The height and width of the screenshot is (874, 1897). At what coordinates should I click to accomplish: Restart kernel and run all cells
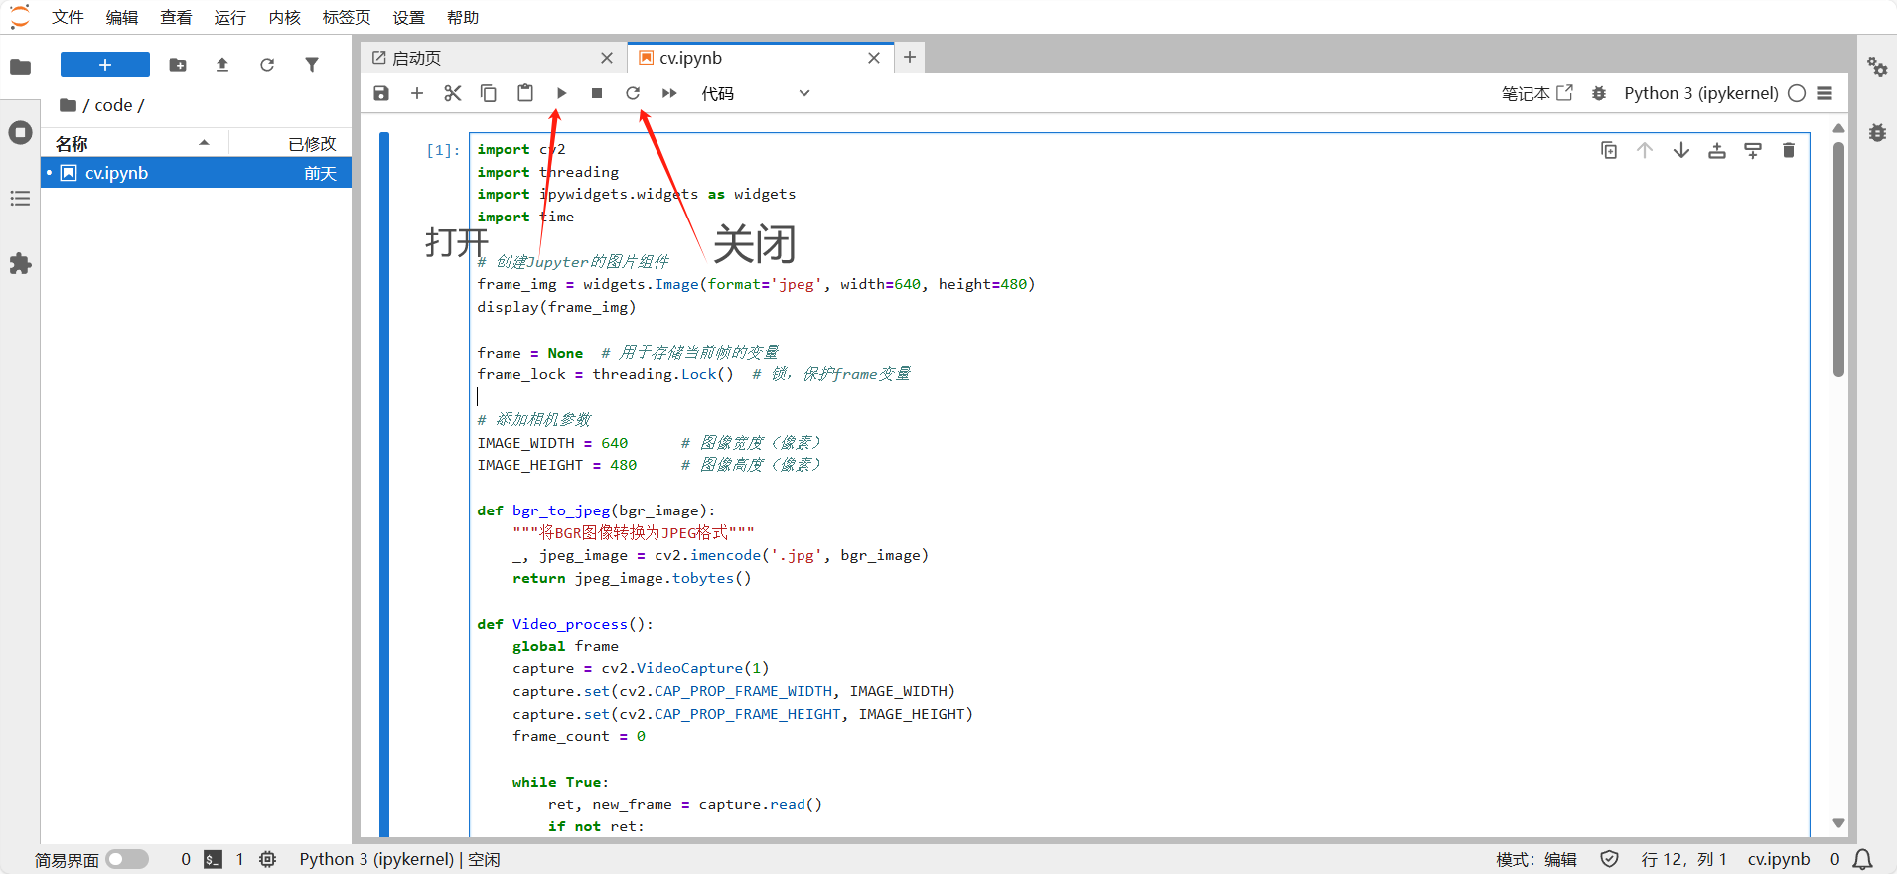point(669,93)
